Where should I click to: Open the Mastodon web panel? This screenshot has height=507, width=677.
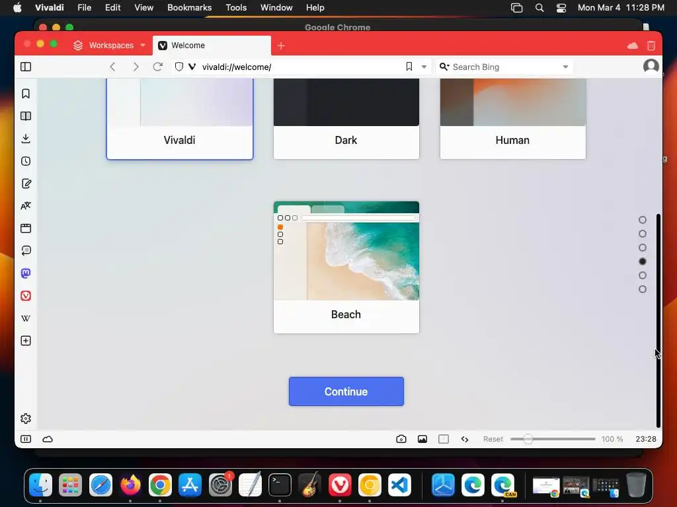tap(26, 273)
